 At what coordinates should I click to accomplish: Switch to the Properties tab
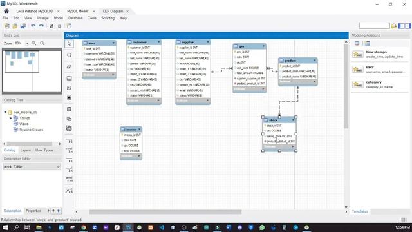click(x=33, y=211)
